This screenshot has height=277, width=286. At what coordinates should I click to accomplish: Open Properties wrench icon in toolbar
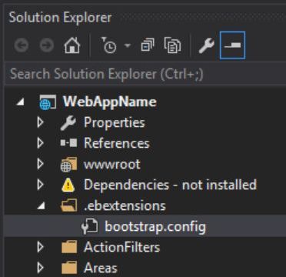click(x=206, y=45)
